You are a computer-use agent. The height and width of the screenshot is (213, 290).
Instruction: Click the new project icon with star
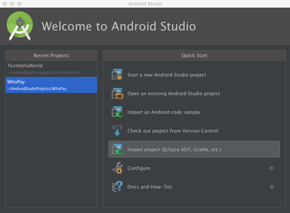117,75
